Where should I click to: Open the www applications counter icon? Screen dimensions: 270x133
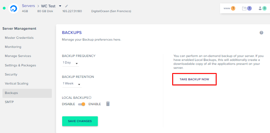229,8
